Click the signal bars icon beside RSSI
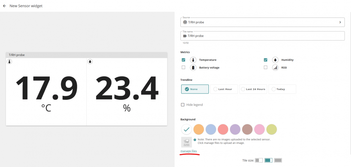351x167 pixels. 275,68
